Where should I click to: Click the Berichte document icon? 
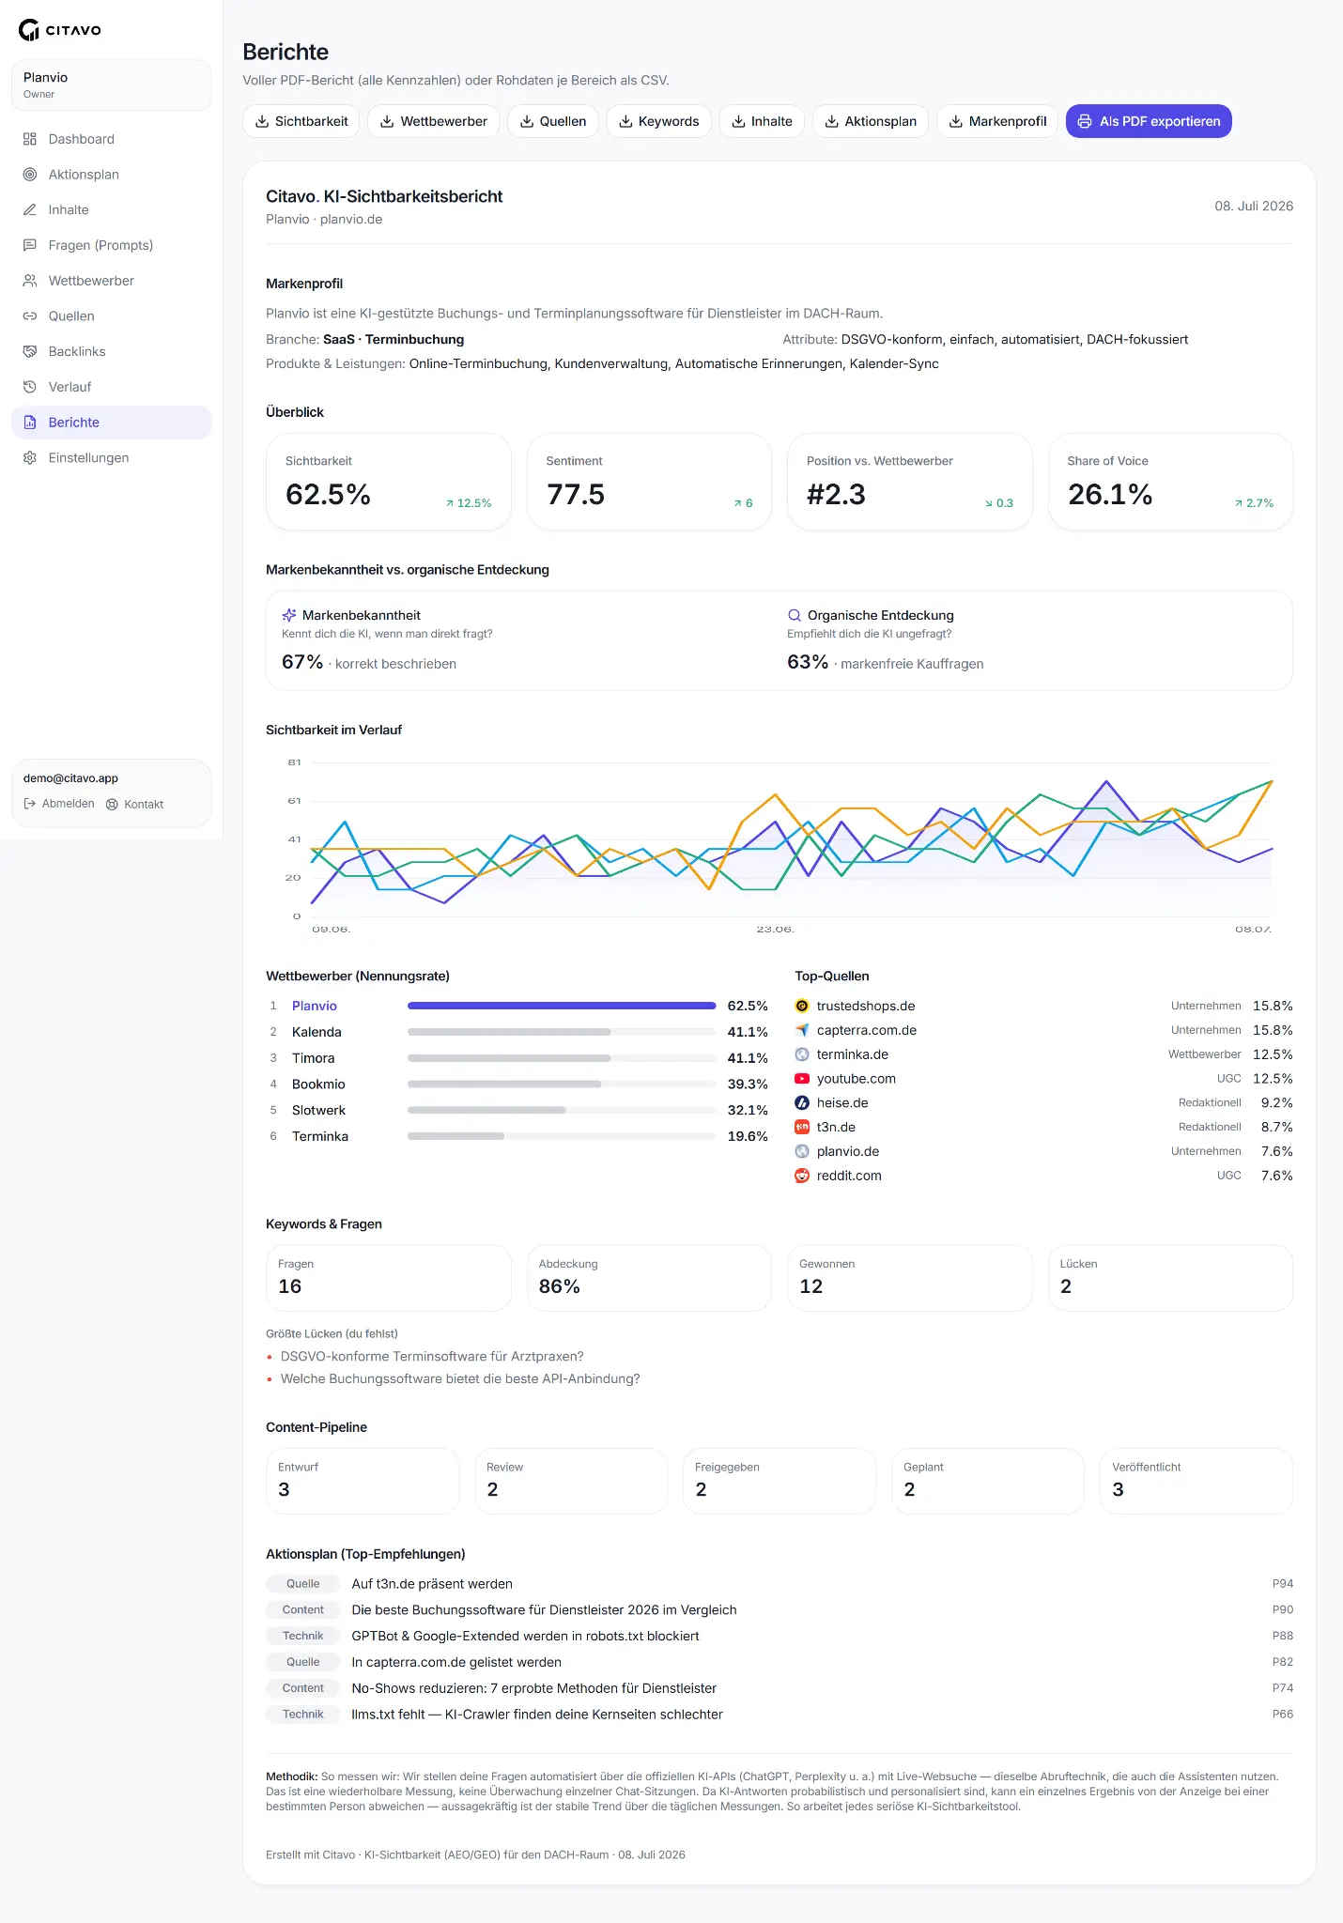tap(30, 423)
